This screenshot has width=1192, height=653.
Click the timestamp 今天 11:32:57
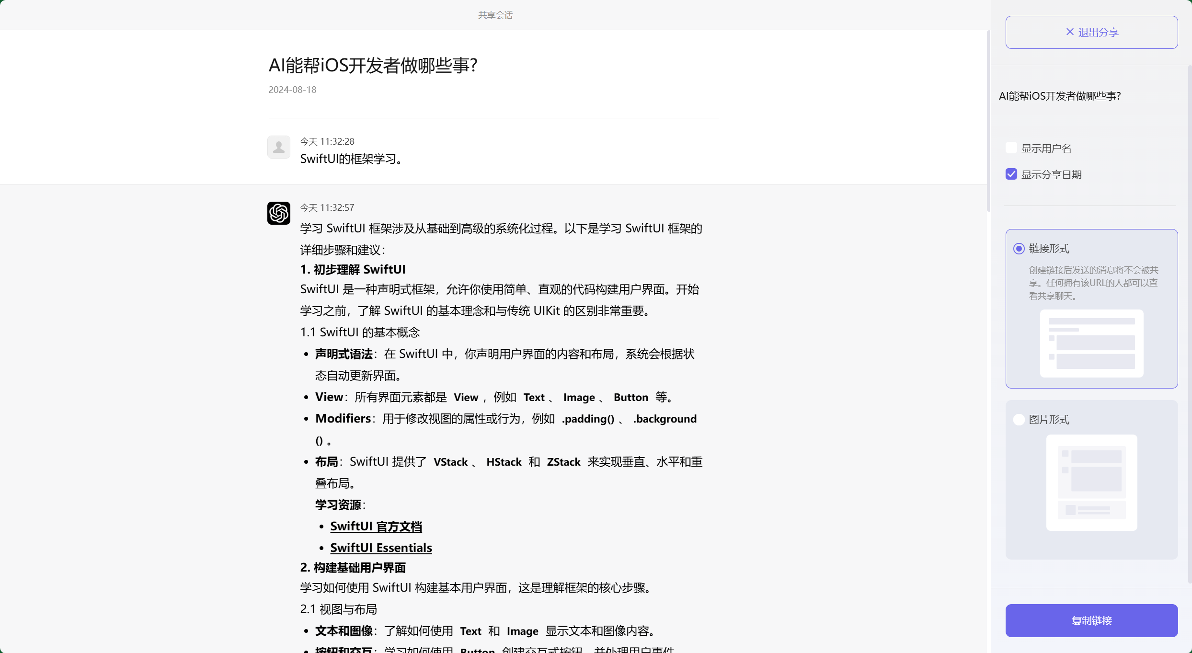coord(327,207)
